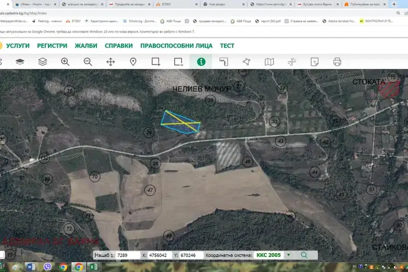408x272 pixels.
Task: Click the zoom magnifier in address bar
Action: [x=398, y=13]
